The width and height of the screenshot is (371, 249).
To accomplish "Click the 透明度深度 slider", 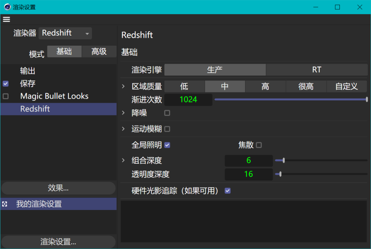I will click(321, 174).
